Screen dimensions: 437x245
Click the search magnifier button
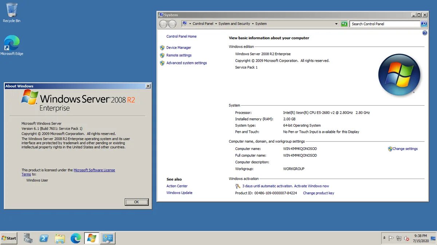click(424, 24)
